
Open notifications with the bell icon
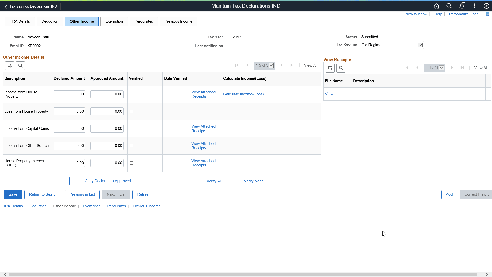[462, 6]
